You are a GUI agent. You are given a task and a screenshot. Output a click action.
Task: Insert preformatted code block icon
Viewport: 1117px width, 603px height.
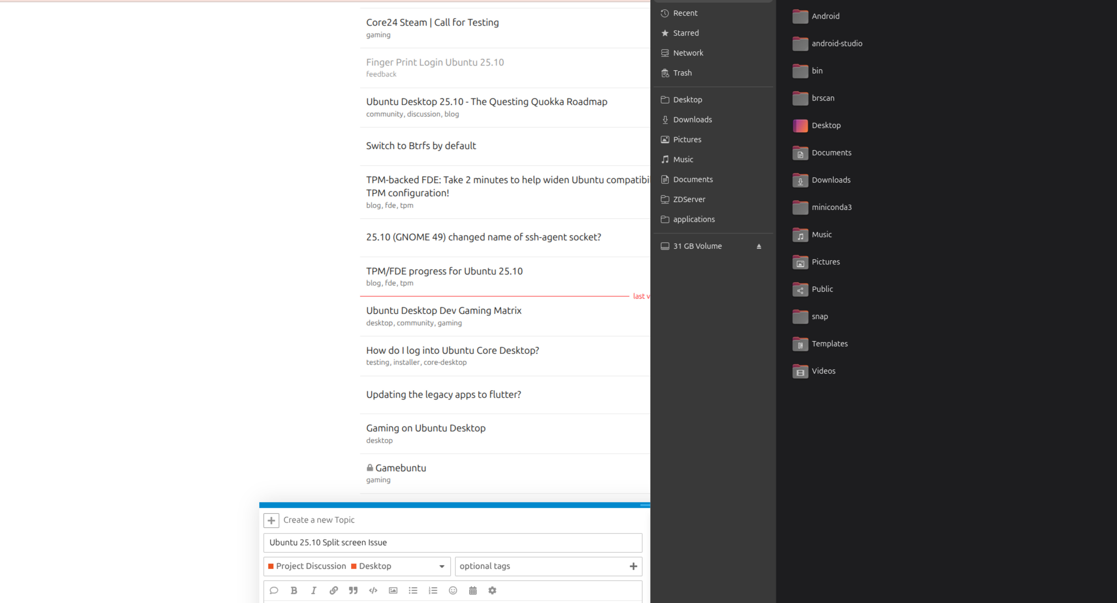373,590
